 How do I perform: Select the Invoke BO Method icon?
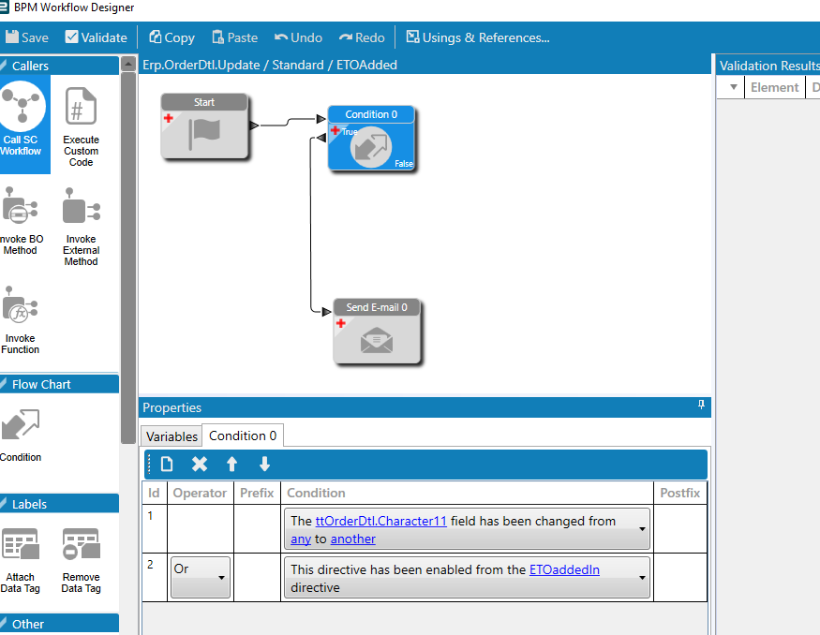tap(20, 206)
